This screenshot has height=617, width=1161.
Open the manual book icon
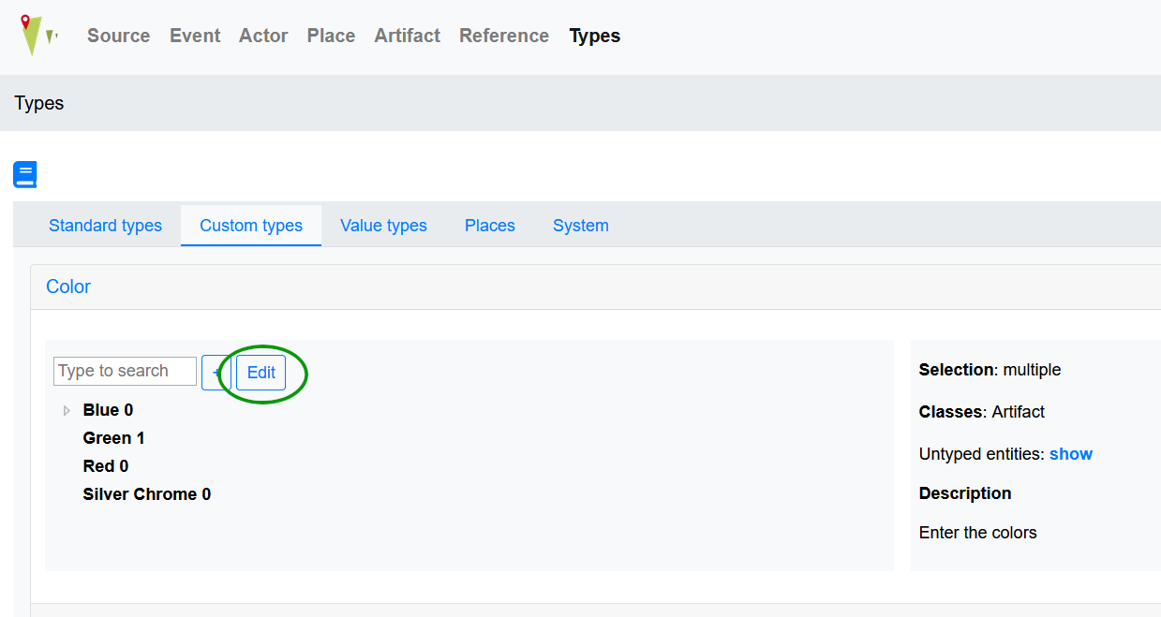pos(24,175)
